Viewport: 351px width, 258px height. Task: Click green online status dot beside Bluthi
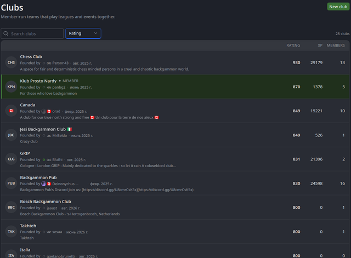44,159
